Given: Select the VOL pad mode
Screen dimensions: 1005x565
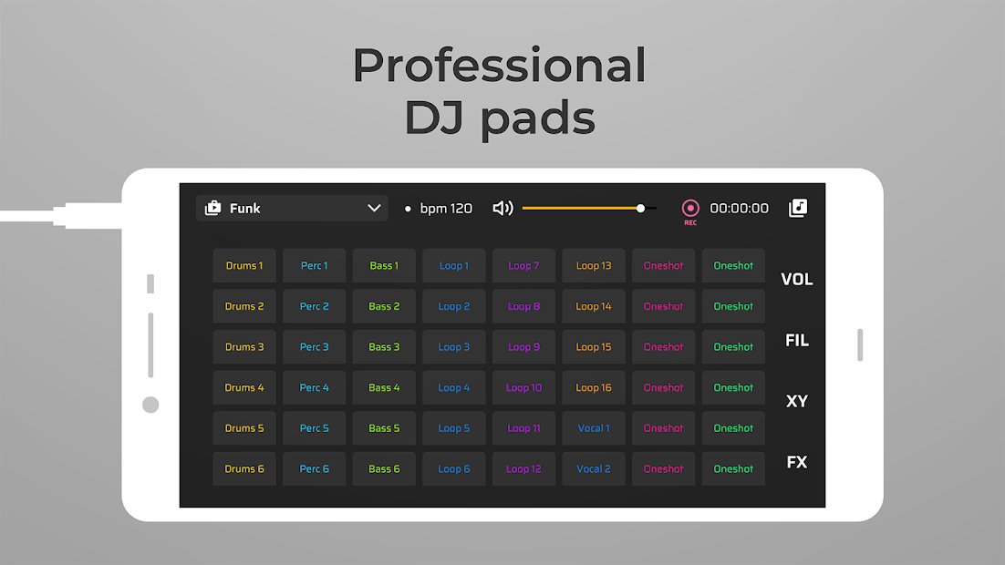Looking at the screenshot, I should coord(796,279).
